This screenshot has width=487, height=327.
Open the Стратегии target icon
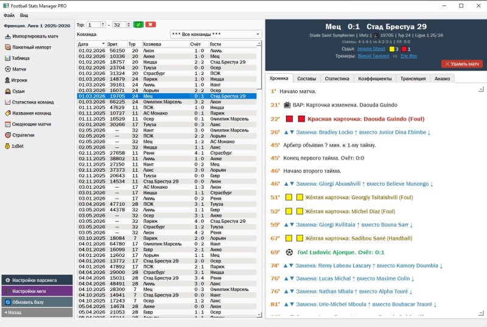[8, 135]
